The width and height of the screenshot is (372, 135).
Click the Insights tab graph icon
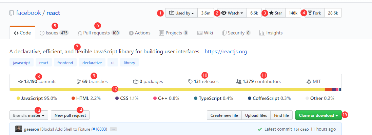(x=262, y=33)
